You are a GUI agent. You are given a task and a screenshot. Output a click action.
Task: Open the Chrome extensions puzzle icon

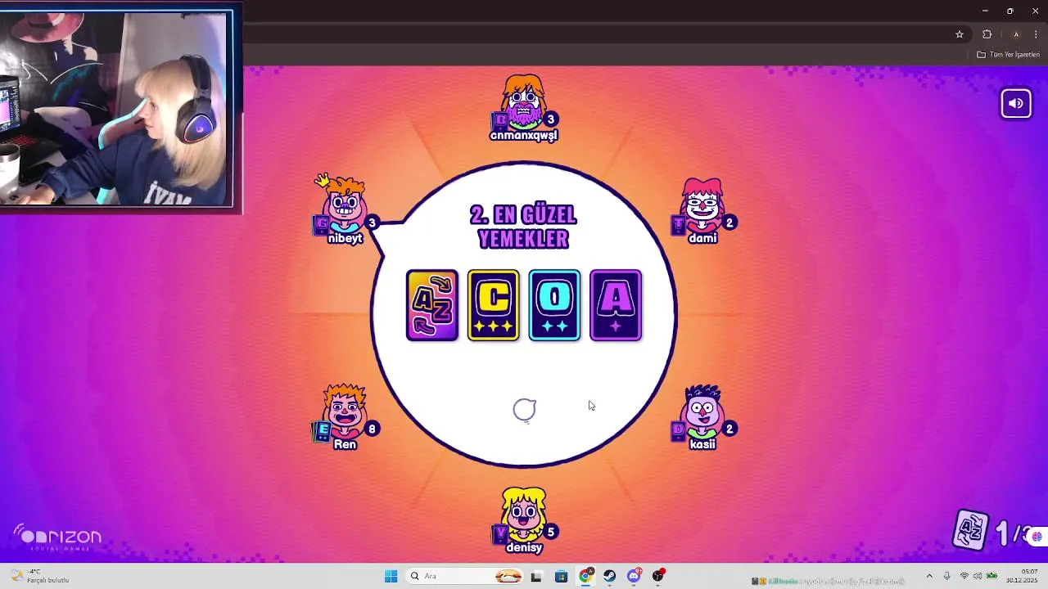point(987,34)
